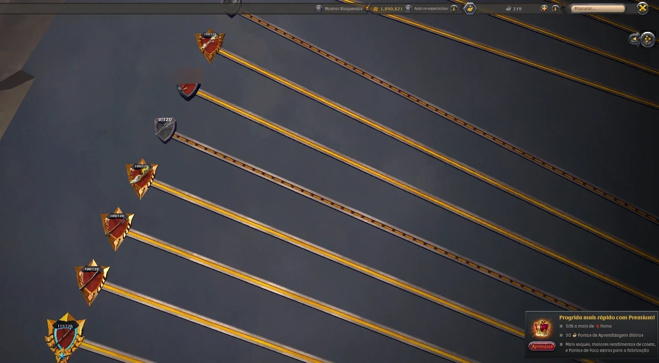Click the fame icon beside 1,890,821
The height and width of the screenshot is (363, 659).
376,9
